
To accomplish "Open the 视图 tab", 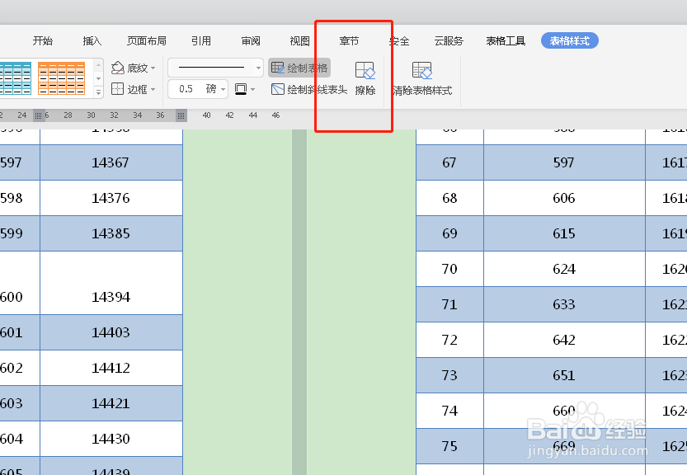I will [x=300, y=41].
